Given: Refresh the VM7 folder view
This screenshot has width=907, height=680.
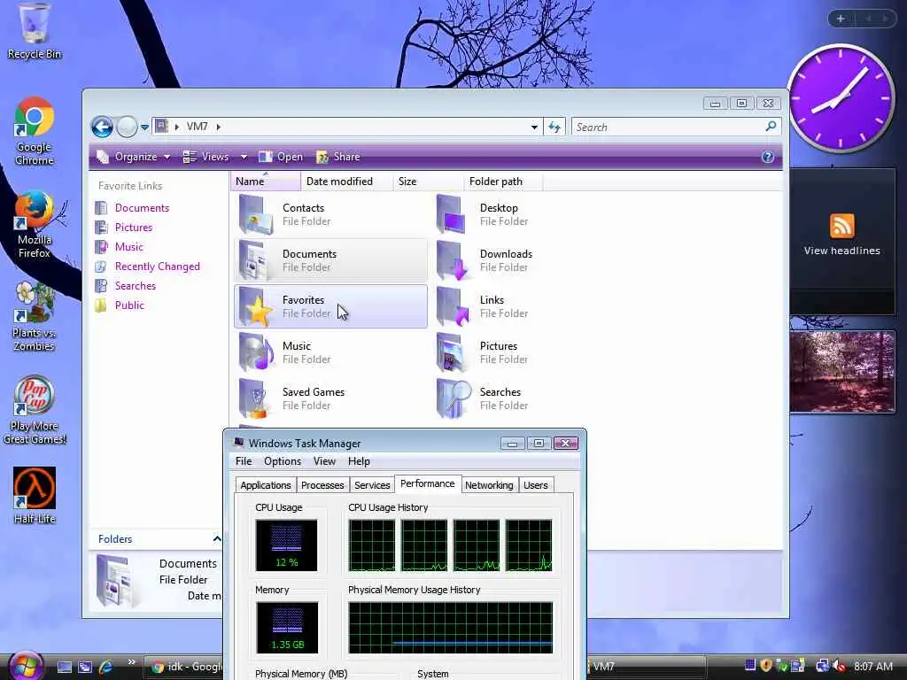Looking at the screenshot, I should pos(554,127).
